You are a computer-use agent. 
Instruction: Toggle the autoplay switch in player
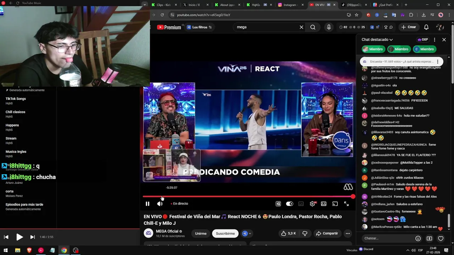(x=290, y=204)
